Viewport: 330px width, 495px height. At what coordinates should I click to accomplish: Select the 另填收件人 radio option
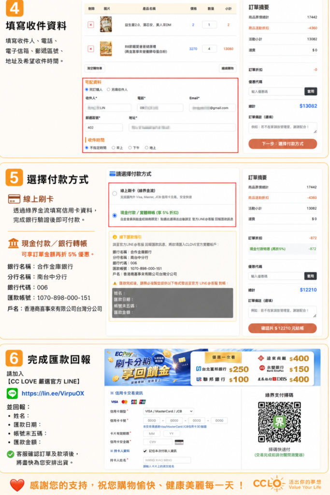109,89
